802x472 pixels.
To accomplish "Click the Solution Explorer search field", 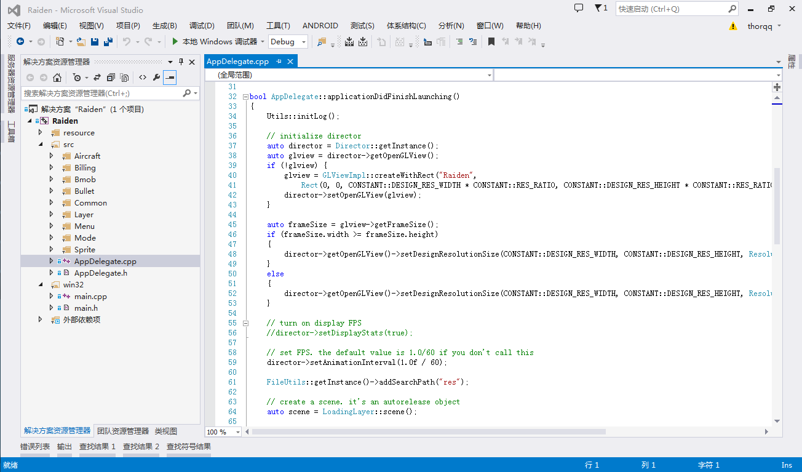I will (101, 94).
